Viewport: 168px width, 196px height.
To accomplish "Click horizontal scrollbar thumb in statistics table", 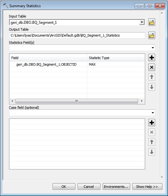I will click(x=77, y=101).
